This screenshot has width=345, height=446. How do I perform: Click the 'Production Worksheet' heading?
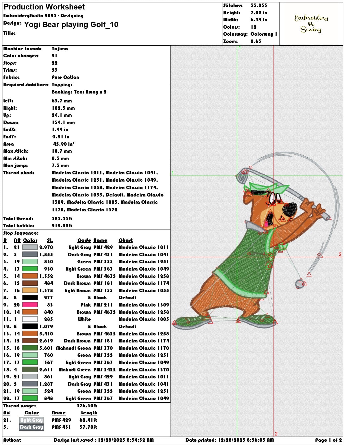44,7
